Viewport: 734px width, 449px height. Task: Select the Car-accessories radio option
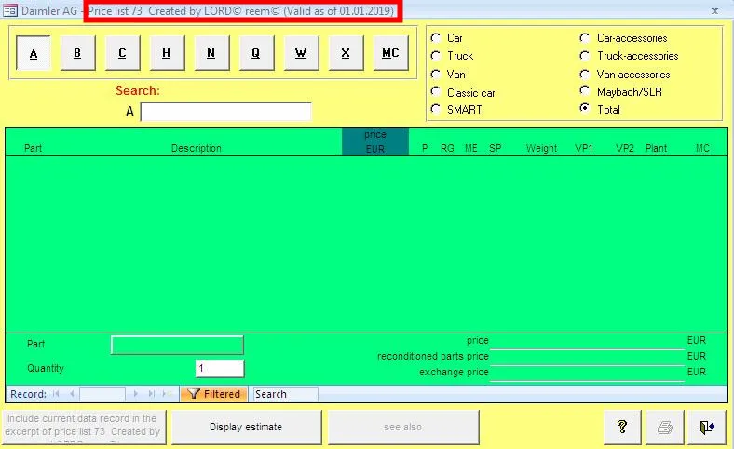point(585,37)
